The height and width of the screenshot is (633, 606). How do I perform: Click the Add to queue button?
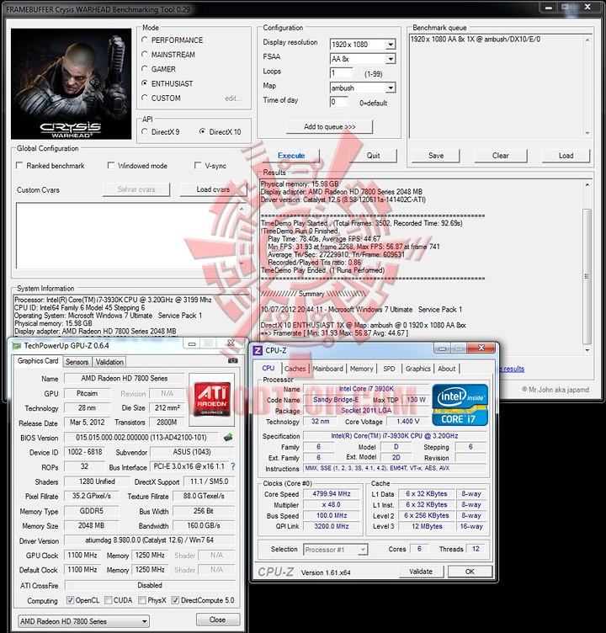329,127
